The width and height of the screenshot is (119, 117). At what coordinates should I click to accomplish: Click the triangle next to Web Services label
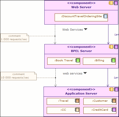85,29
